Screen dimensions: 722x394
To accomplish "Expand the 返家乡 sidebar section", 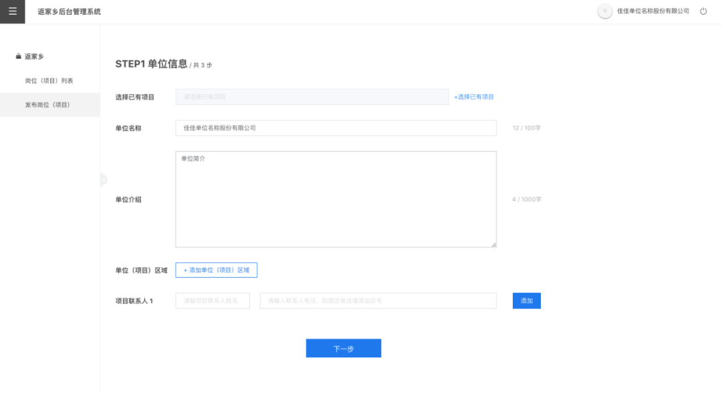I will pyautogui.click(x=35, y=57).
